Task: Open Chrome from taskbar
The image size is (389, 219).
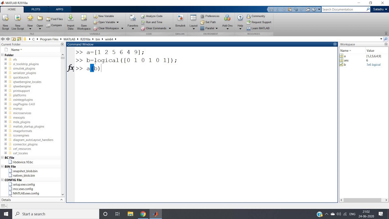Action: 143,214
